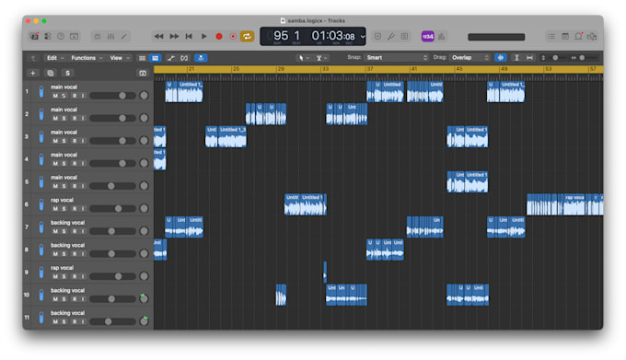Show automation curve icon

tap(171, 58)
